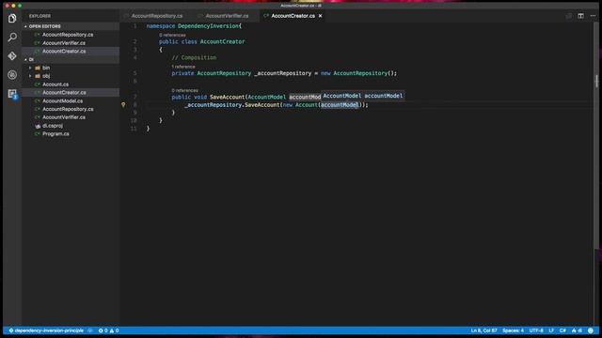
Task: Open the editor more actions menu
Action: 593,16
